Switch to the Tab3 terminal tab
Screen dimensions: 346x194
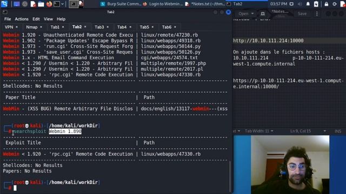(x=99, y=27)
